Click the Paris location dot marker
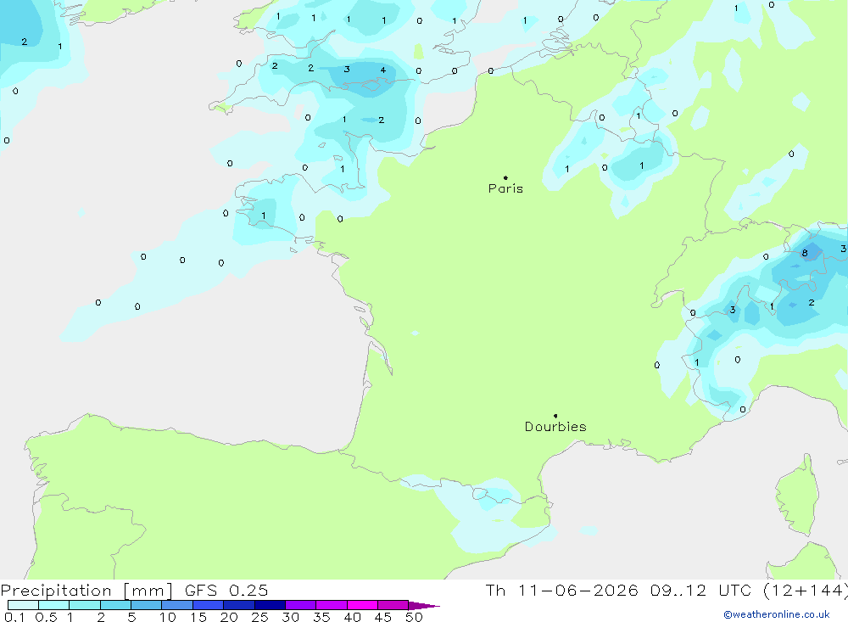This screenshot has height=622, width=848. pos(505,177)
